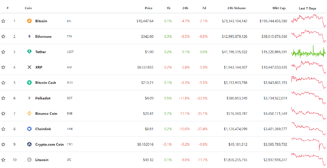Favorite Bitcoin with its star

[3, 21]
